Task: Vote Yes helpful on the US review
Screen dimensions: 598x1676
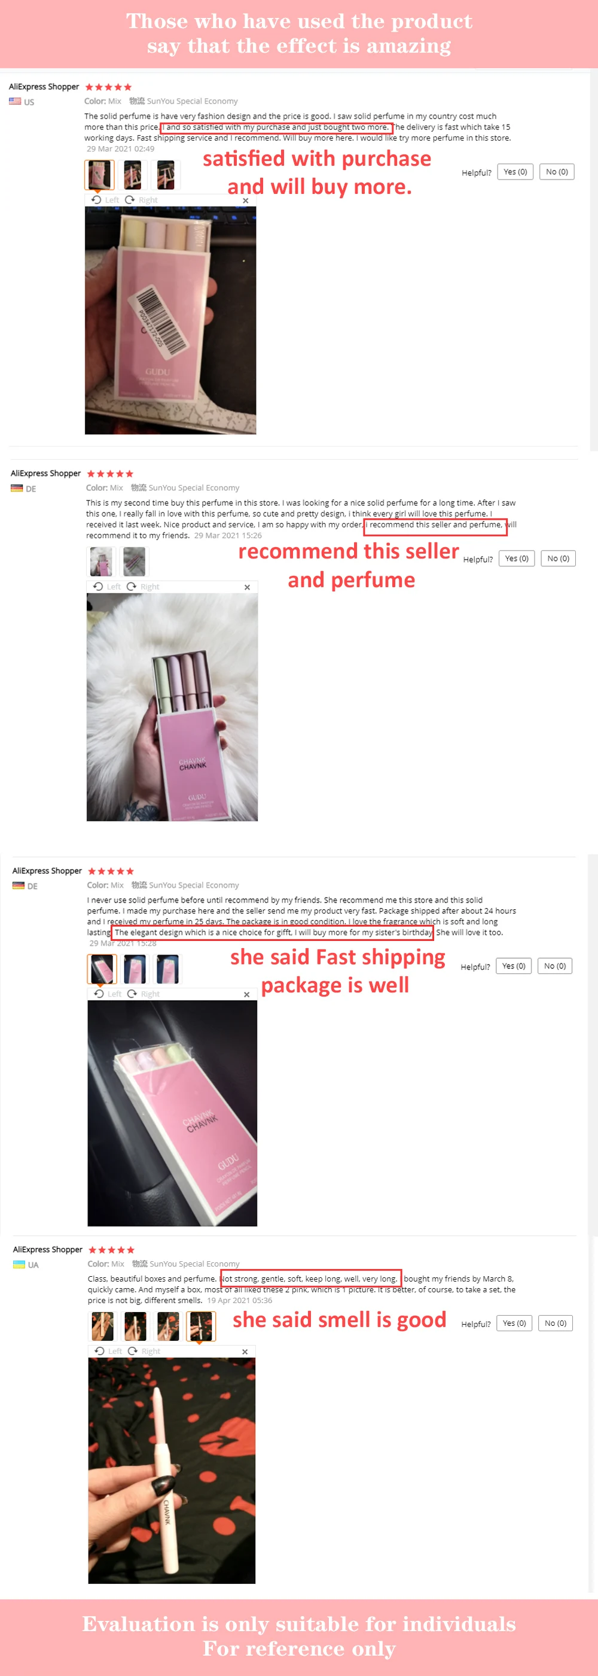Action: click(x=515, y=172)
